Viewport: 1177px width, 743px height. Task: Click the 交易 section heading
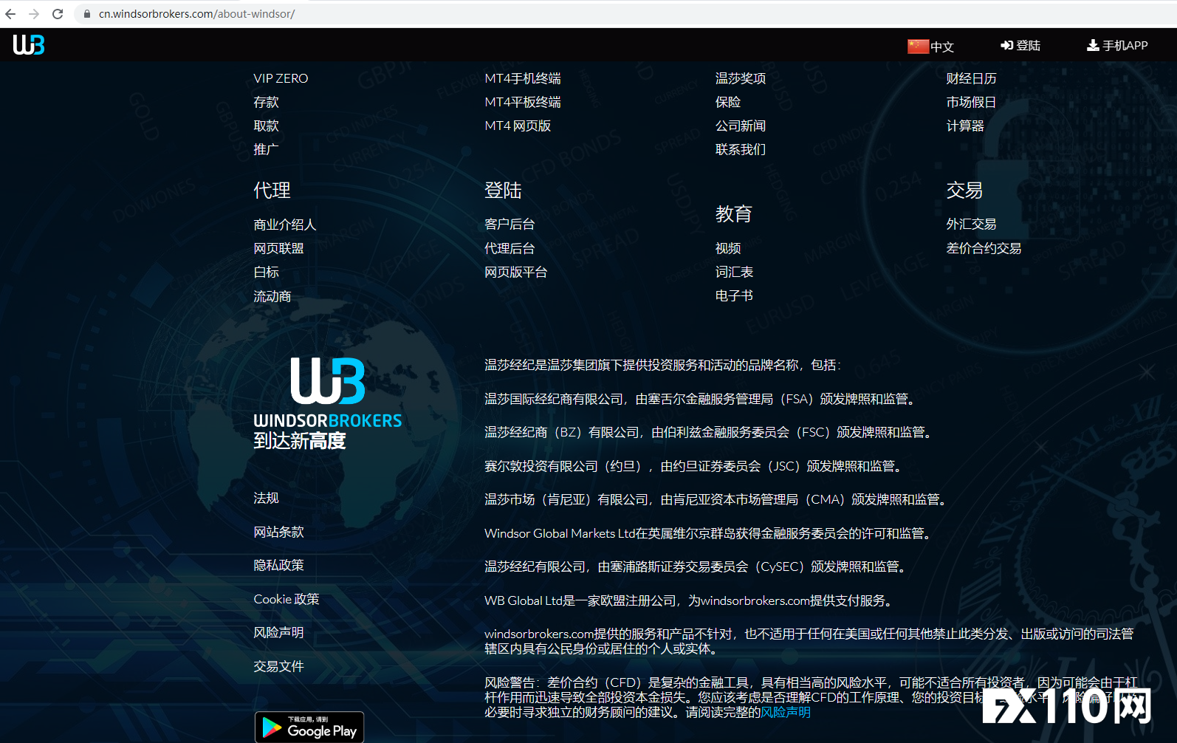coord(965,191)
